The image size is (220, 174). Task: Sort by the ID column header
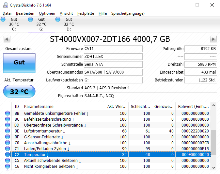click(17, 107)
